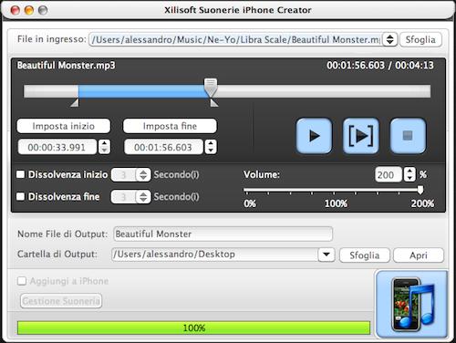456x343 pixels.
Task: Click the create iPhone ringtone button
Action: point(411,305)
